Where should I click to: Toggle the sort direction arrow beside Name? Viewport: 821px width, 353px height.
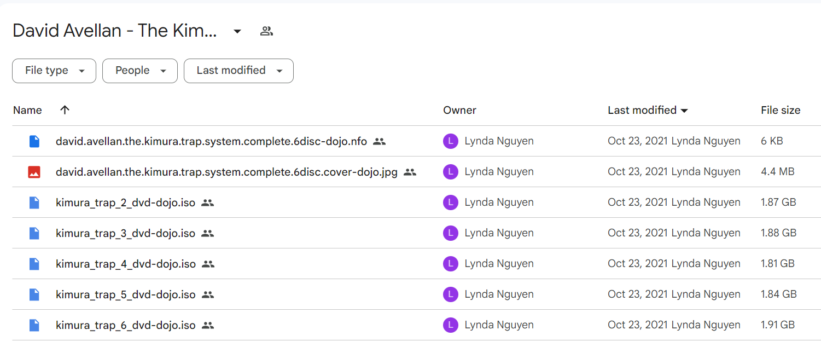pos(65,110)
